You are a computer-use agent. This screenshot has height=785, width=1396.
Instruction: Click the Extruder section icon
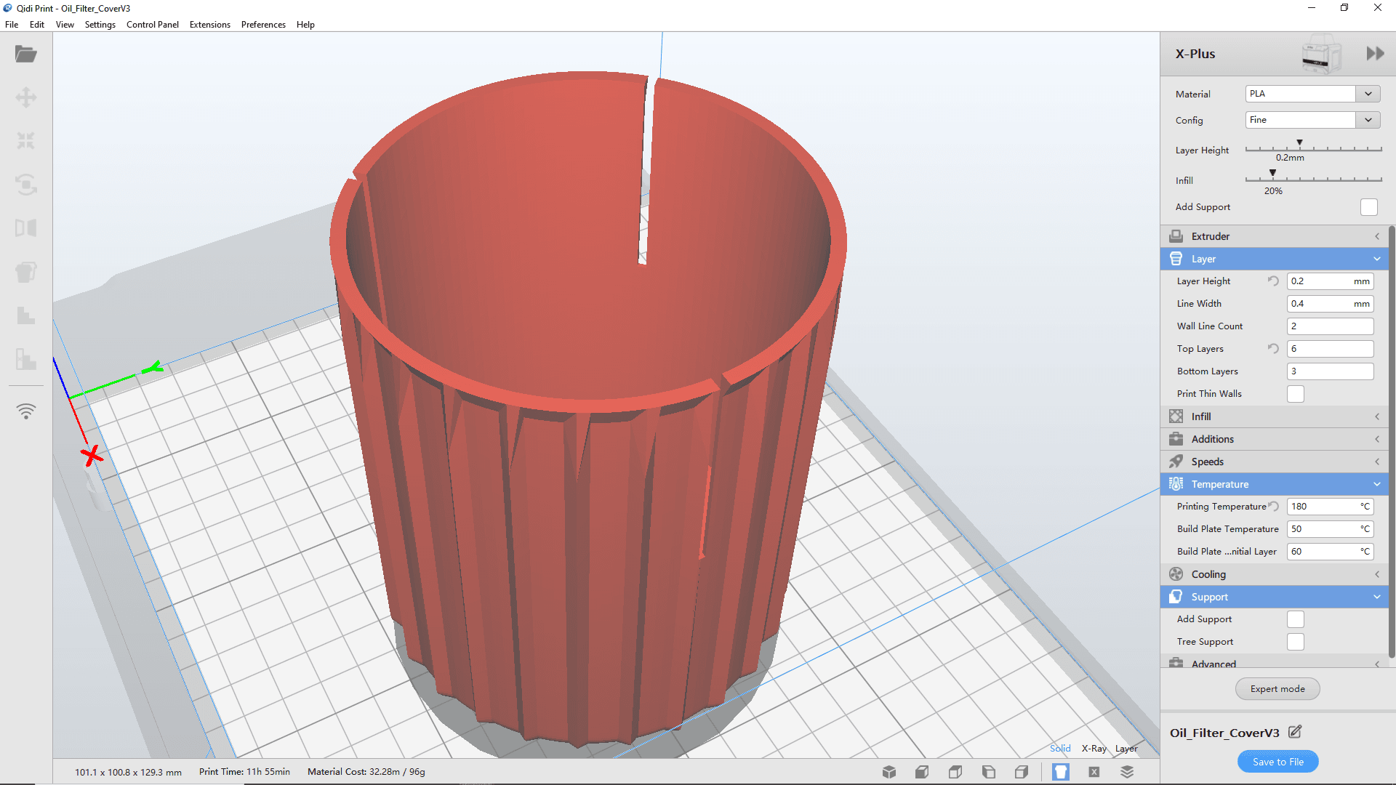click(x=1176, y=236)
